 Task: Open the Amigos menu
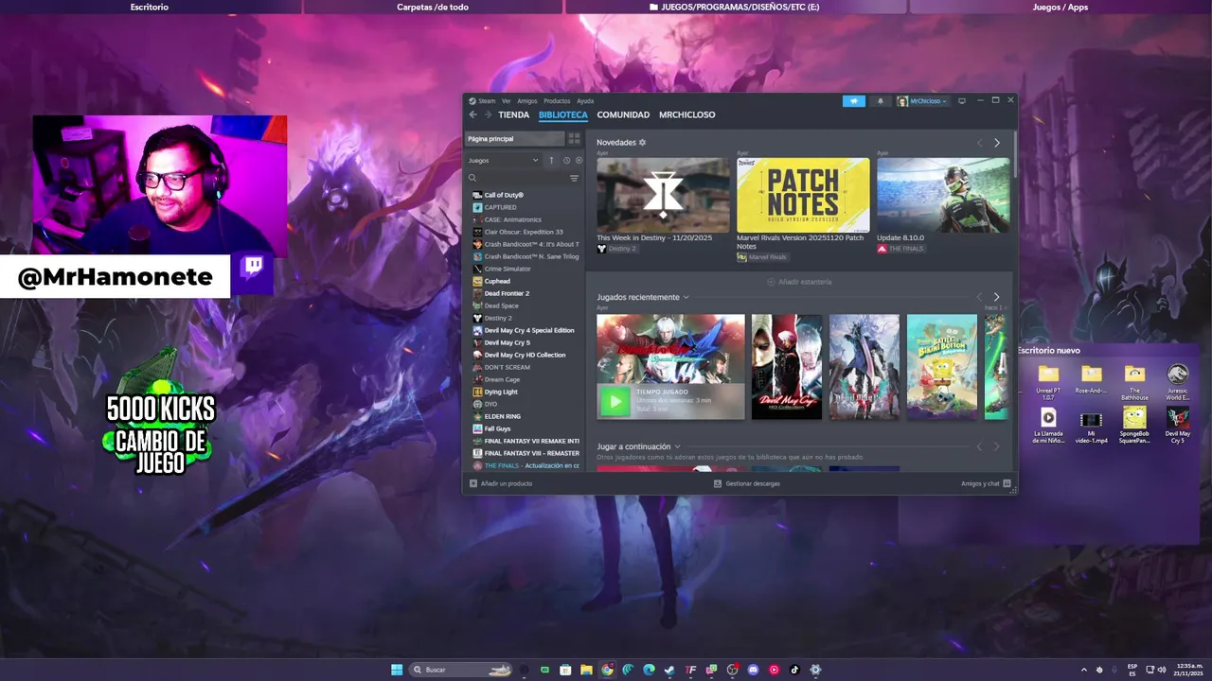click(x=527, y=101)
